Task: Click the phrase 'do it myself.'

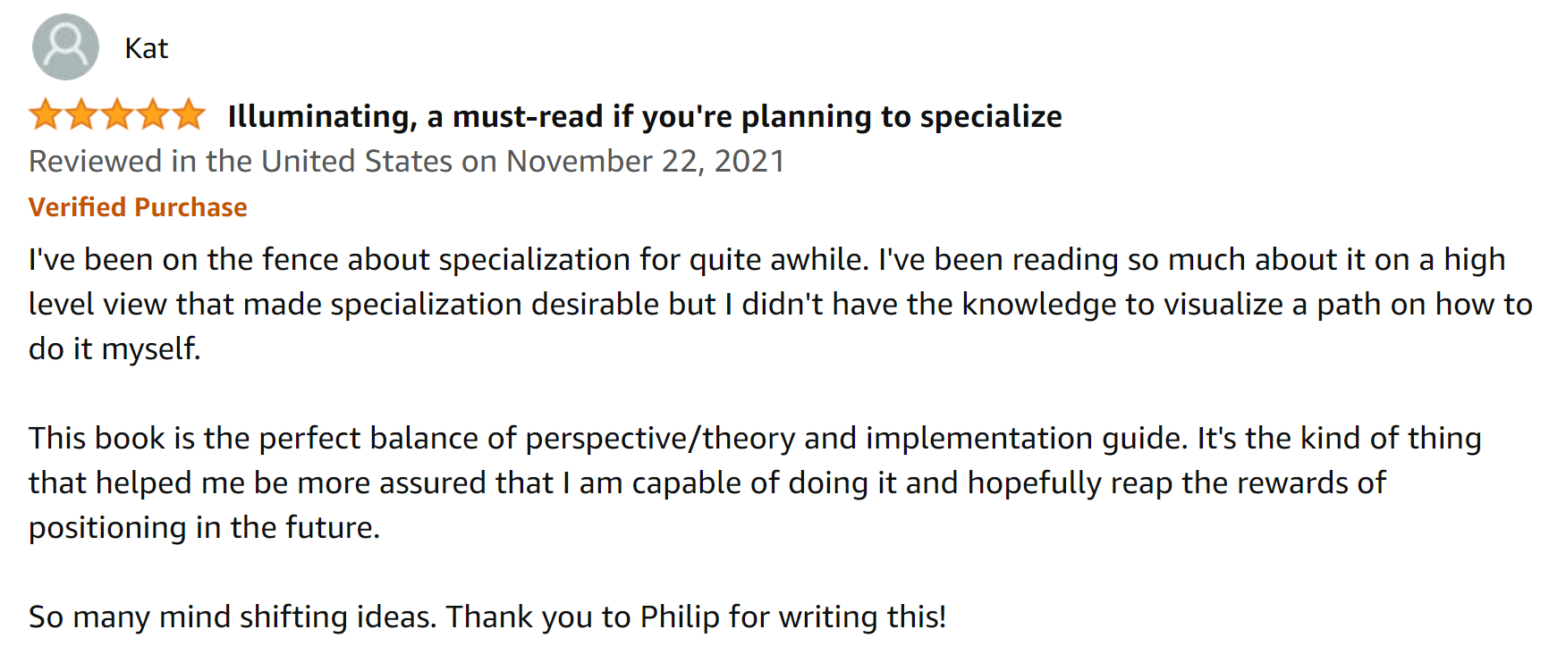Action: coord(114,348)
